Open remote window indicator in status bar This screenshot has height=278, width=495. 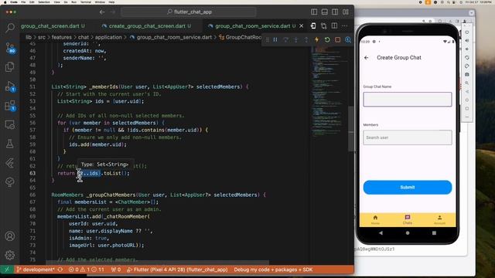[7, 270]
